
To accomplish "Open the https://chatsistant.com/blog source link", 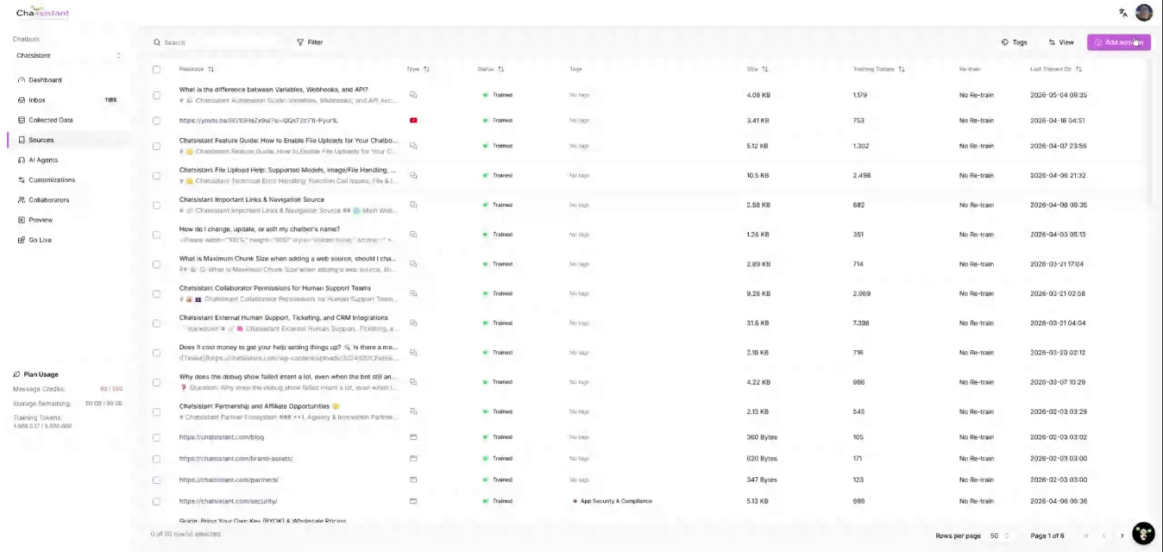I will click(222, 437).
